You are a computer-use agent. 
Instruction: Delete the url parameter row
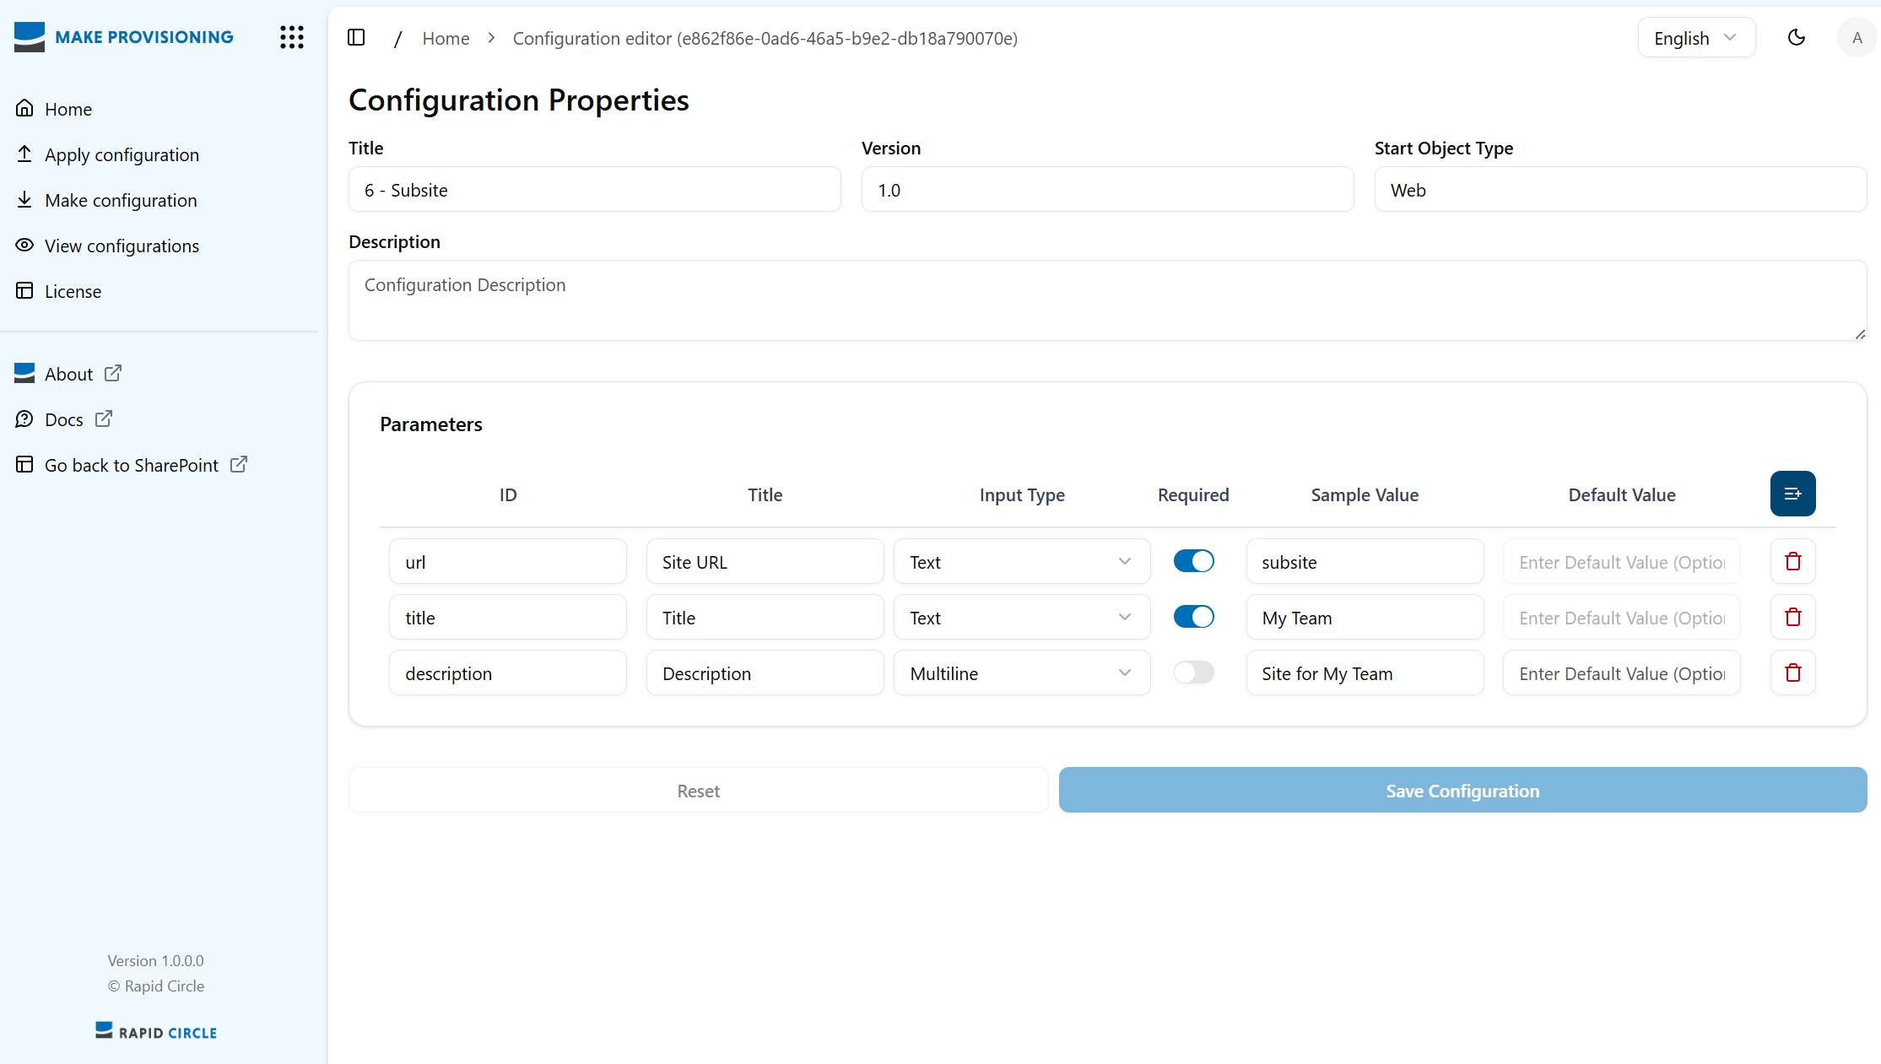1792,561
